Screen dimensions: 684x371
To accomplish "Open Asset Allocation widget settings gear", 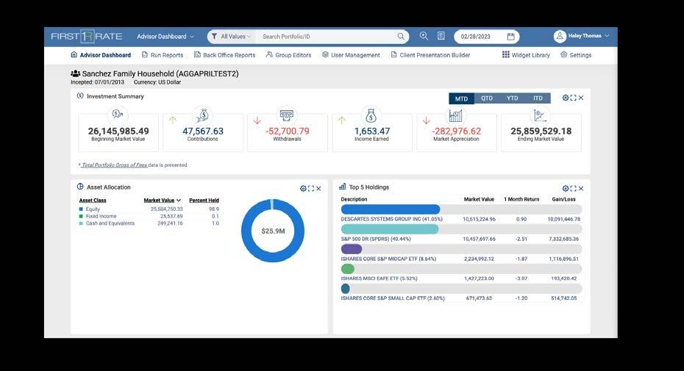I will 303,188.
